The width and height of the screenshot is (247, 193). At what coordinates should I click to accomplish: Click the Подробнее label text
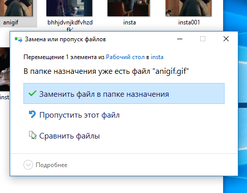coord(51,165)
